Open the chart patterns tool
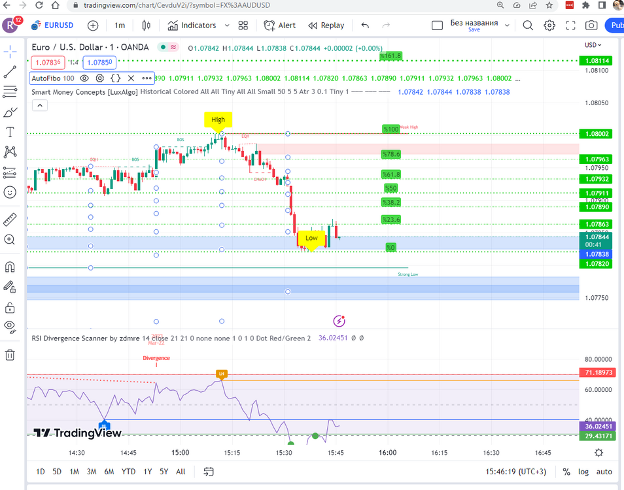This screenshot has height=490, width=624. pos(10,152)
